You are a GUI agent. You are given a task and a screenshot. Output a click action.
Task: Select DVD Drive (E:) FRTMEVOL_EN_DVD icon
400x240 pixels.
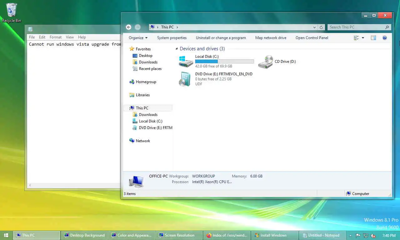(185, 79)
